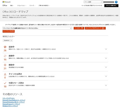Click the キャンセル済み section heading
The width and height of the screenshot is (120, 109).
point(15,74)
